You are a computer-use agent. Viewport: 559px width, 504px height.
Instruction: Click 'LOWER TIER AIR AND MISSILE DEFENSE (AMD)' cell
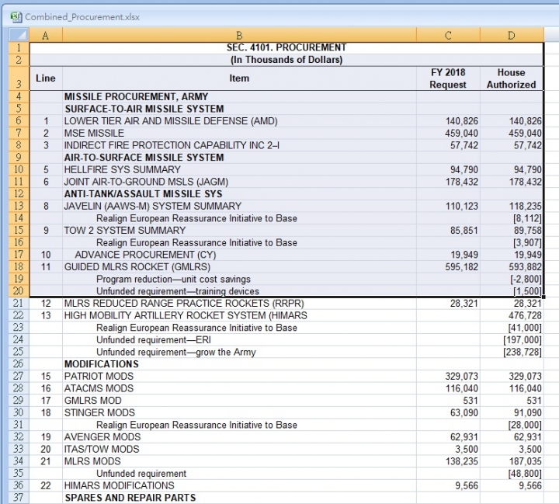coord(239,121)
